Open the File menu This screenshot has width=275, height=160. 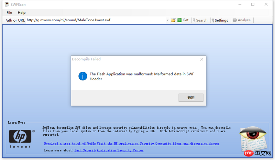click(x=9, y=13)
